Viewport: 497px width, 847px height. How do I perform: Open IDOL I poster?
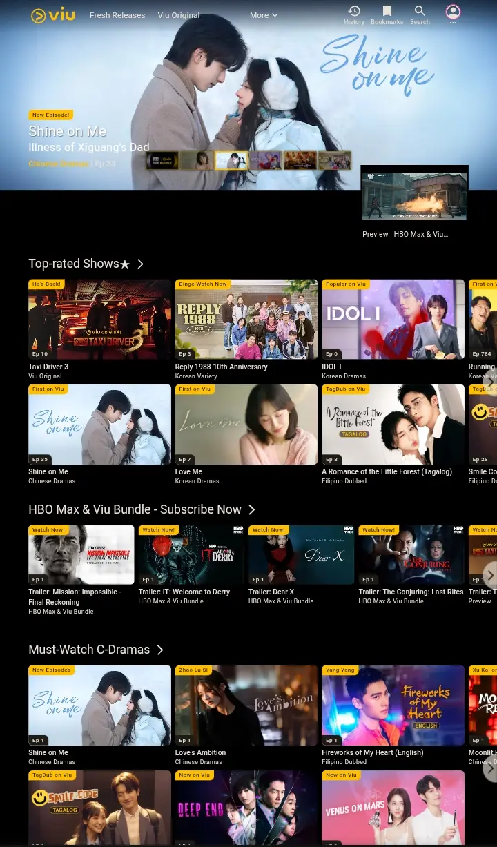tap(393, 320)
